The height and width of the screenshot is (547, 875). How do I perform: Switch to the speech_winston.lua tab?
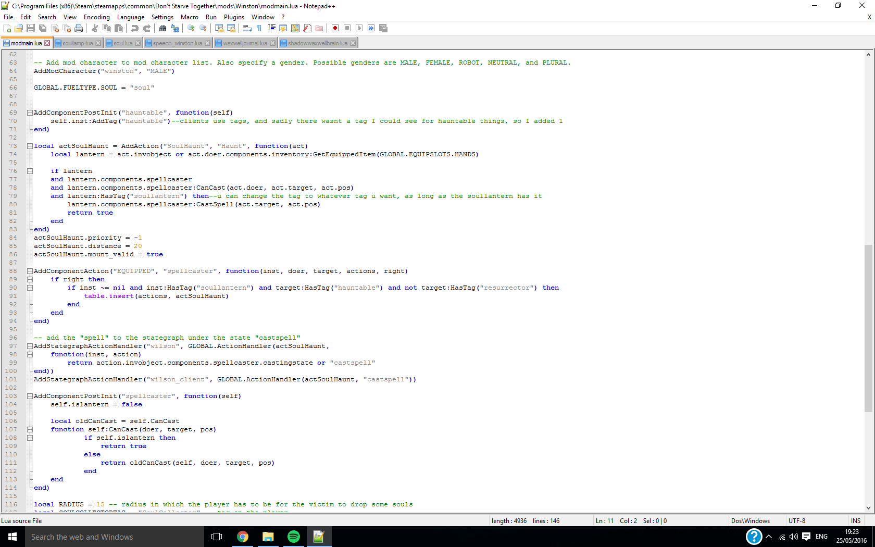click(x=177, y=43)
